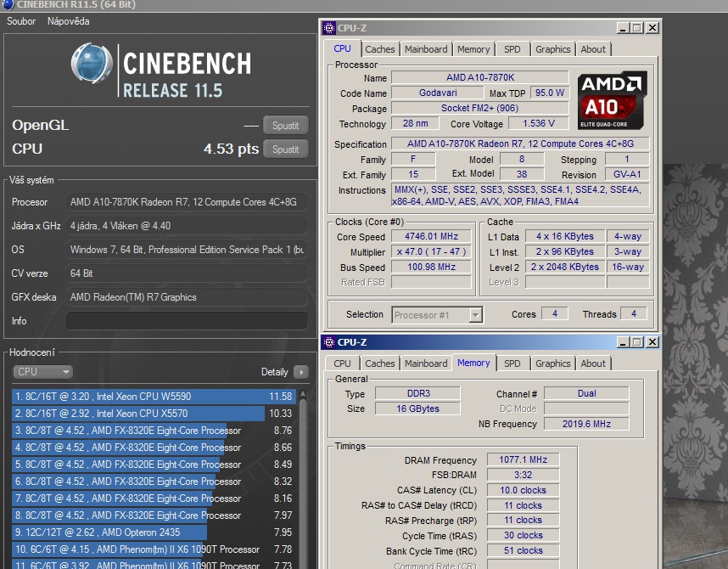Switch to Mainboard tab in bottom CPU-Z

click(x=426, y=363)
